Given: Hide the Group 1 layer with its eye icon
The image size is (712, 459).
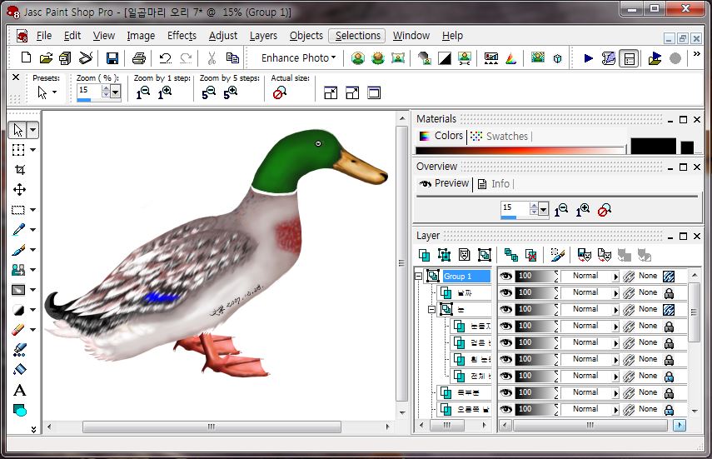Looking at the screenshot, I should pos(505,276).
